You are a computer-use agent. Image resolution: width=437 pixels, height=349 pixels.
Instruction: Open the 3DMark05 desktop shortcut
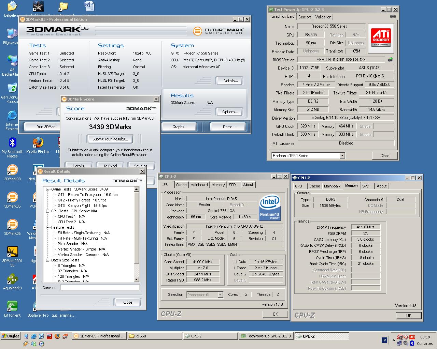tap(12, 200)
